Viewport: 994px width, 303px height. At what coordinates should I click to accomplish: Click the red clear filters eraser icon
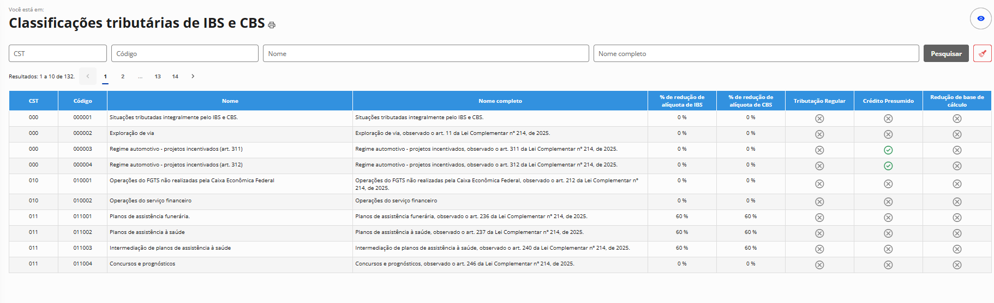982,53
